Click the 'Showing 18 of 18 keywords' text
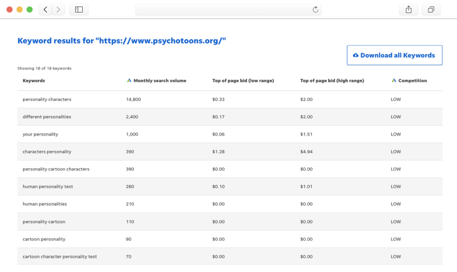457x272 pixels. [44, 69]
